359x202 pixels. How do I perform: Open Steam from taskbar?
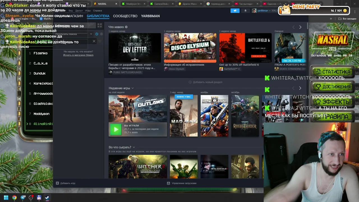pyautogui.click(x=47, y=198)
